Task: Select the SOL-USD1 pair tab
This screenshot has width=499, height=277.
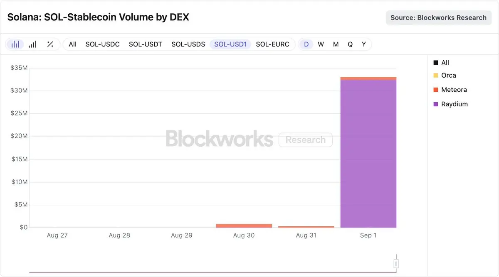Action: [230, 44]
